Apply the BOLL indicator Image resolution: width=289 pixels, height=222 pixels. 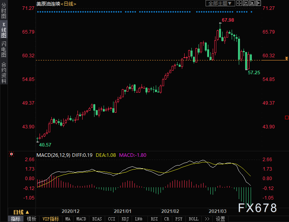194,219
